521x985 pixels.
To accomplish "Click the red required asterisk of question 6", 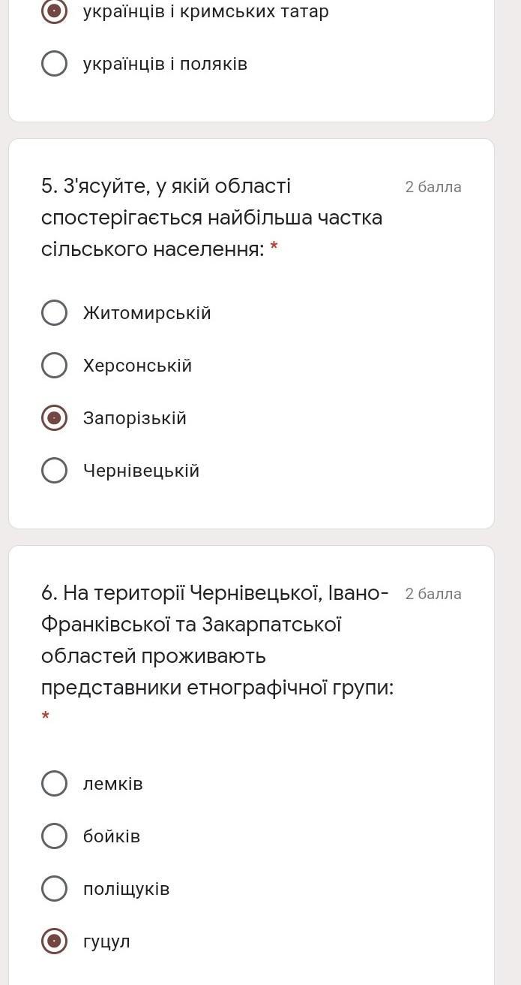I will tap(46, 716).
